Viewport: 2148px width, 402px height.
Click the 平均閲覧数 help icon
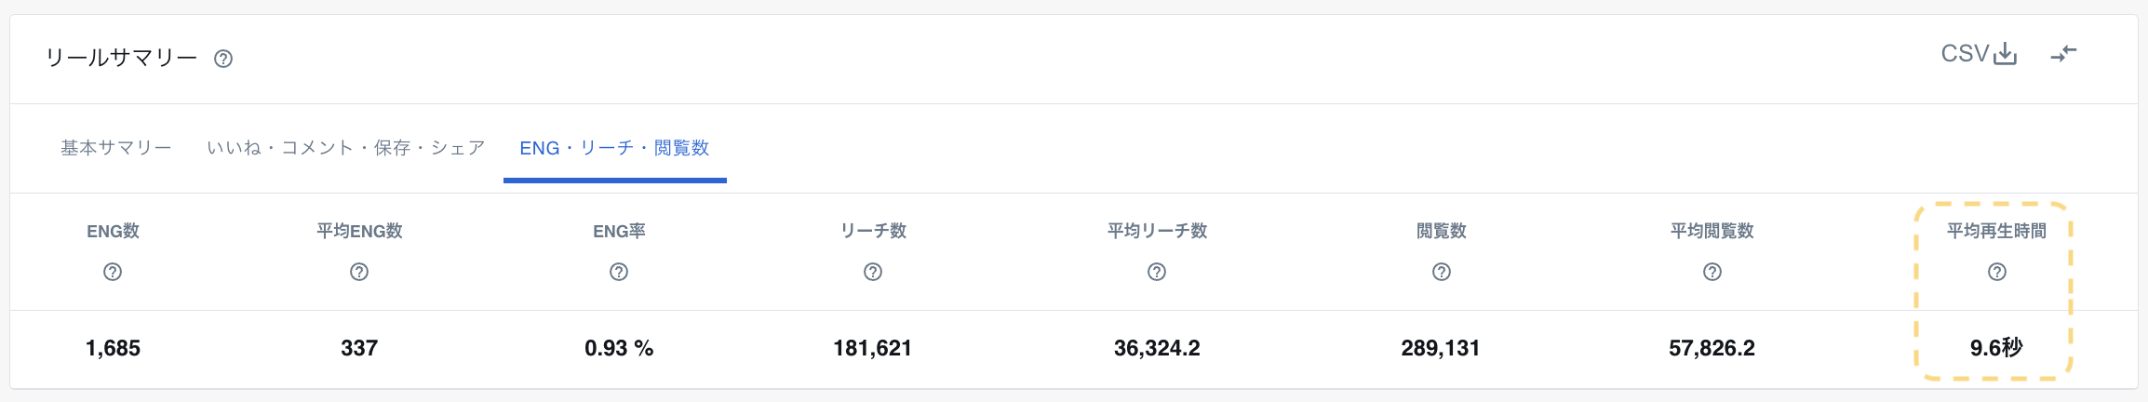click(1712, 272)
